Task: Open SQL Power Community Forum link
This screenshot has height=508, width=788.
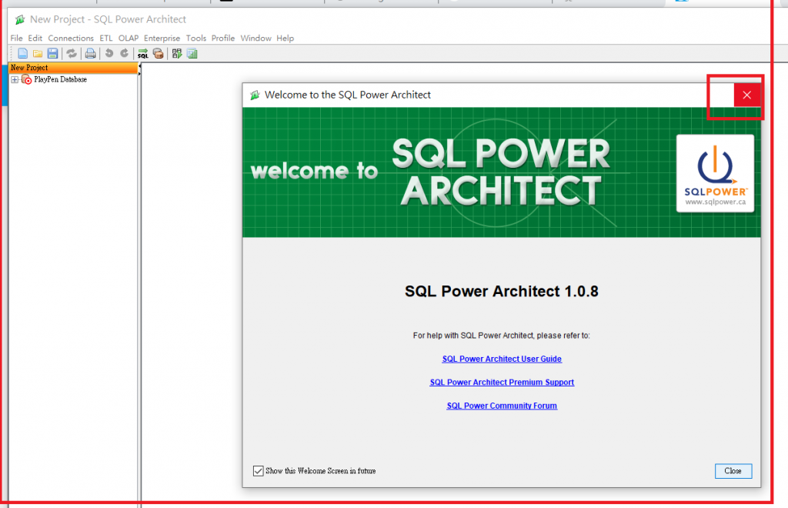Action: [x=502, y=406]
